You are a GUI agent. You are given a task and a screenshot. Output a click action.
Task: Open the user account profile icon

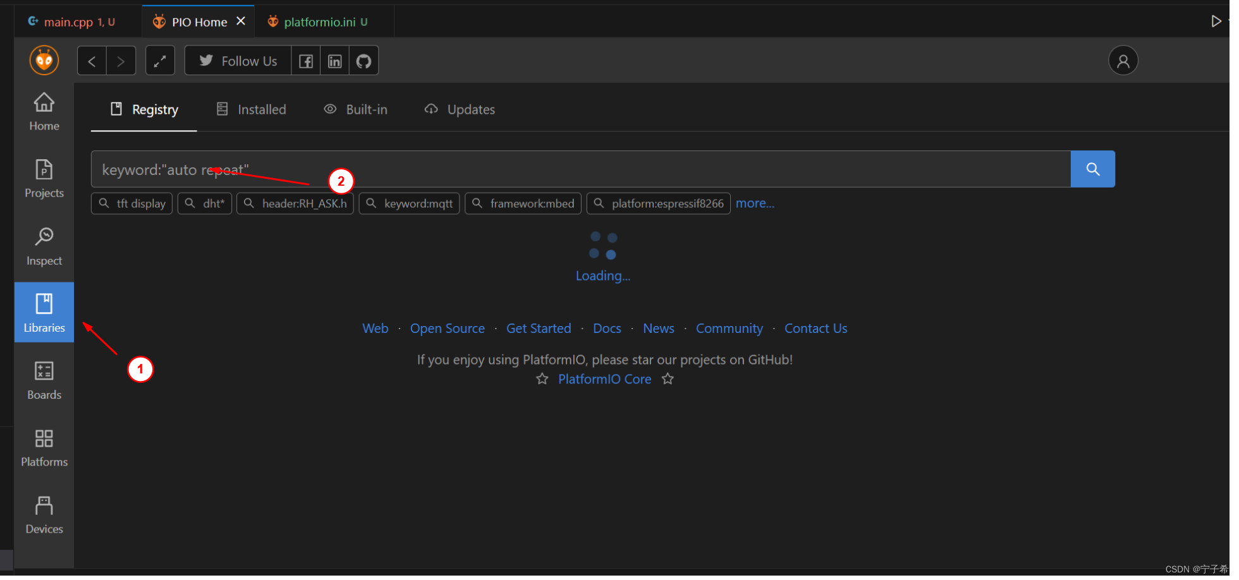[1124, 61]
